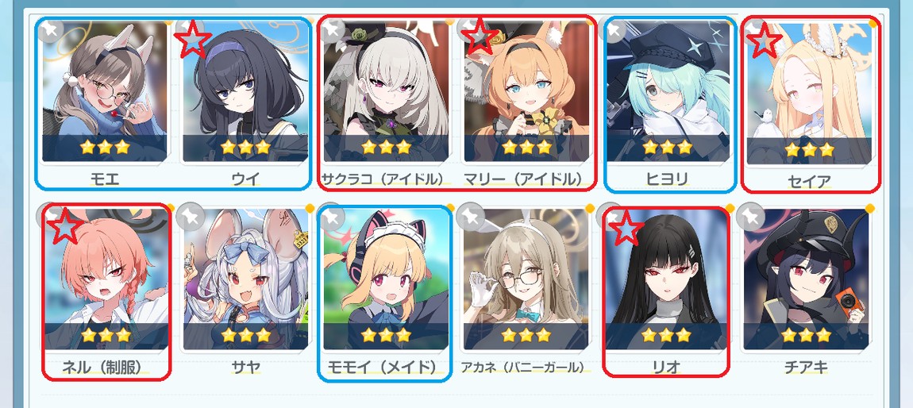Click the アカネ（バニーガール） name label
913x408 pixels.
(x=522, y=368)
